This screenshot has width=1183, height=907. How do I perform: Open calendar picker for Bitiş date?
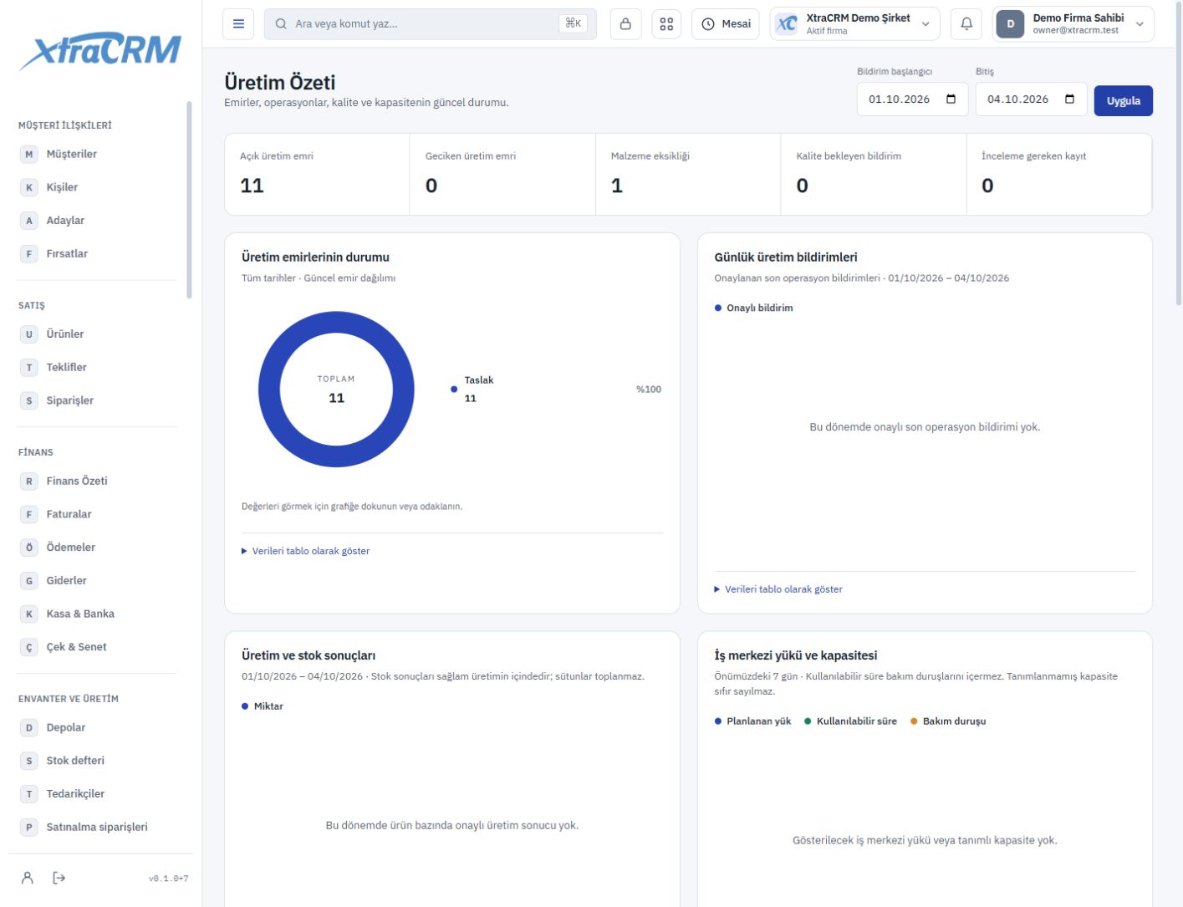[1069, 99]
